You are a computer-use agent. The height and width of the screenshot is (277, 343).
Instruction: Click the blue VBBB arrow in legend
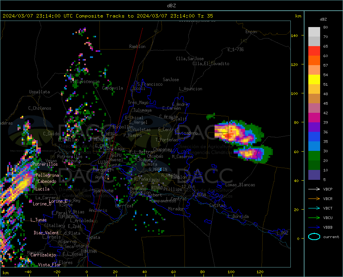click(x=314, y=227)
